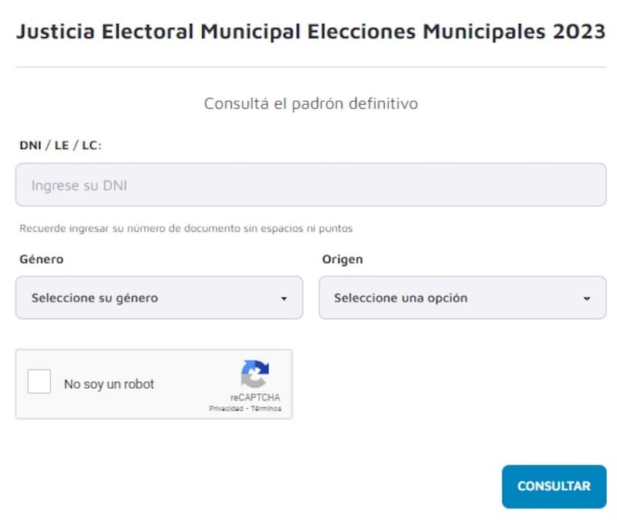This screenshot has width=617, height=530.
Task: Click the arrow on the Origen dropdown
Action: pyautogui.click(x=587, y=299)
